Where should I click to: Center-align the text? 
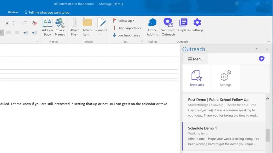click(x=8, y=33)
